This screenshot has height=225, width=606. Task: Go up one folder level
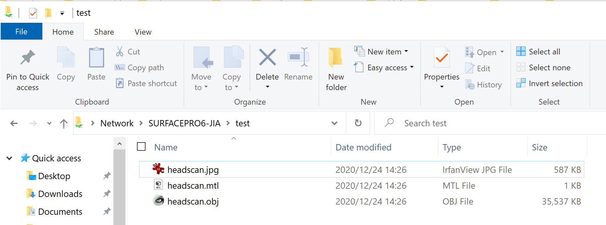coord(64,123)
